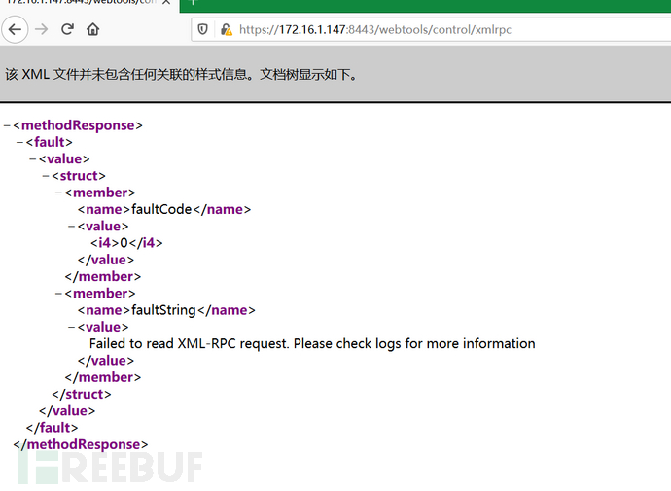Go back with the browser back arrow
This screenshot has width=671, height=491.
(15, 29)
